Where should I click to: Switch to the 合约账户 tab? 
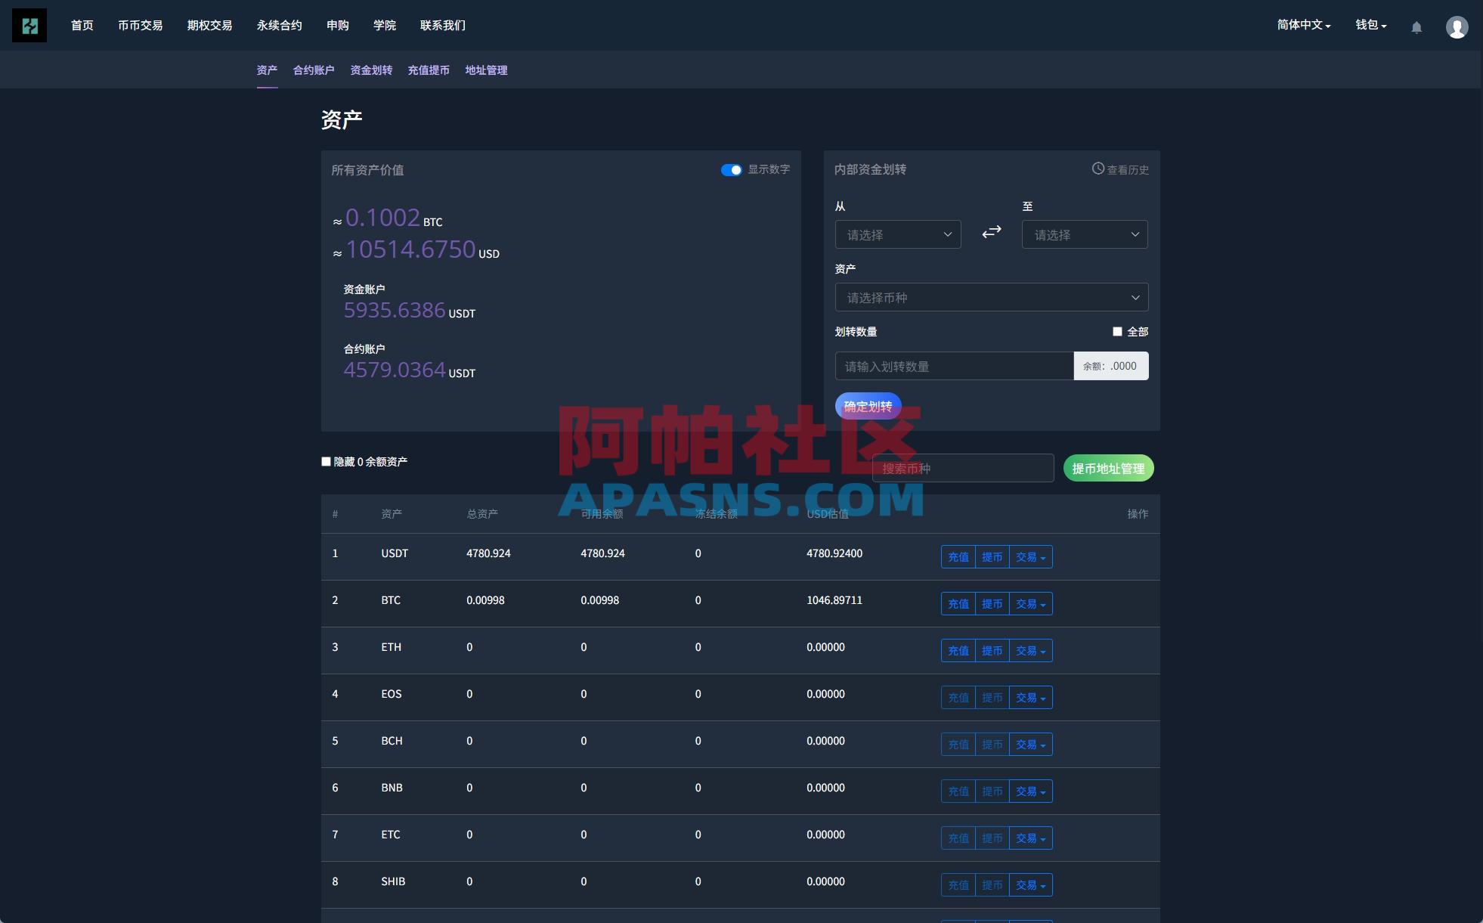[x=313, y=70]
